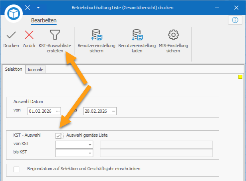The height and width of the screenshot is (181, 246).
Task: Click the red Zurück X icon
Action: (x=29, y=36)
